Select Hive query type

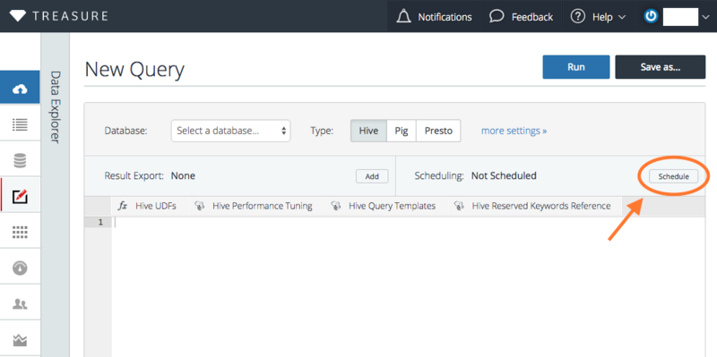tap(368, 131)
